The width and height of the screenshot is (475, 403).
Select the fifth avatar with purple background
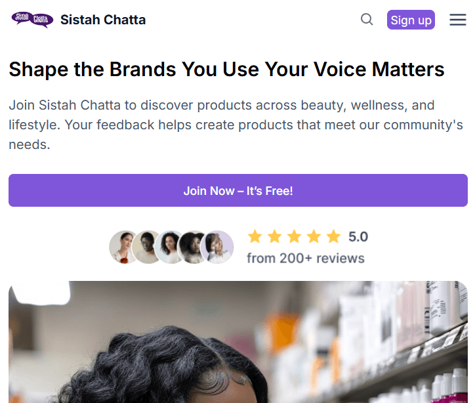pyautogui.click(x=217, y=247)
